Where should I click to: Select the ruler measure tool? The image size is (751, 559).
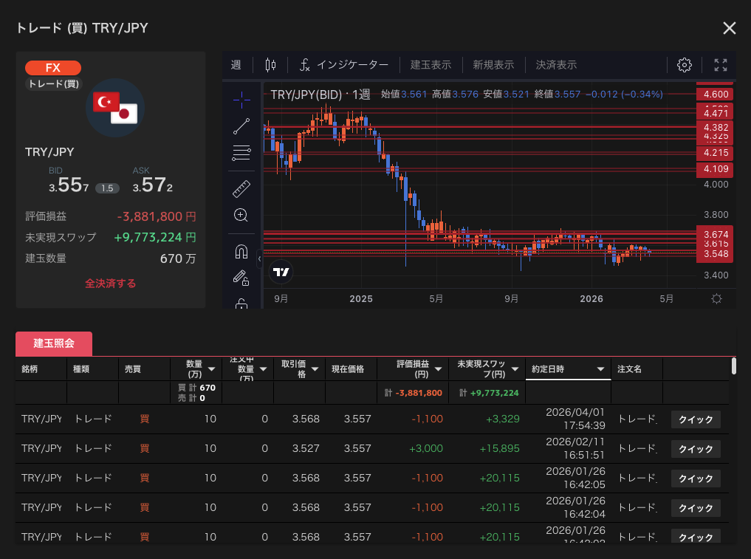[241, 189]
